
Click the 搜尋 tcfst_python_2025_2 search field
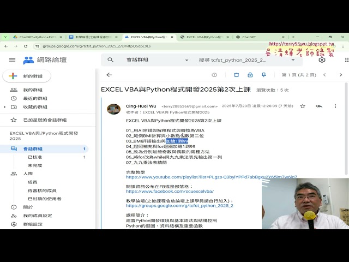coord(233,60)
